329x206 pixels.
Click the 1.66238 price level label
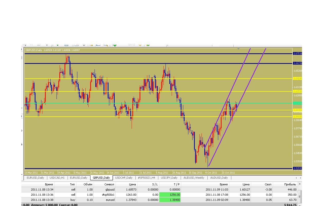tap(297, 63)
